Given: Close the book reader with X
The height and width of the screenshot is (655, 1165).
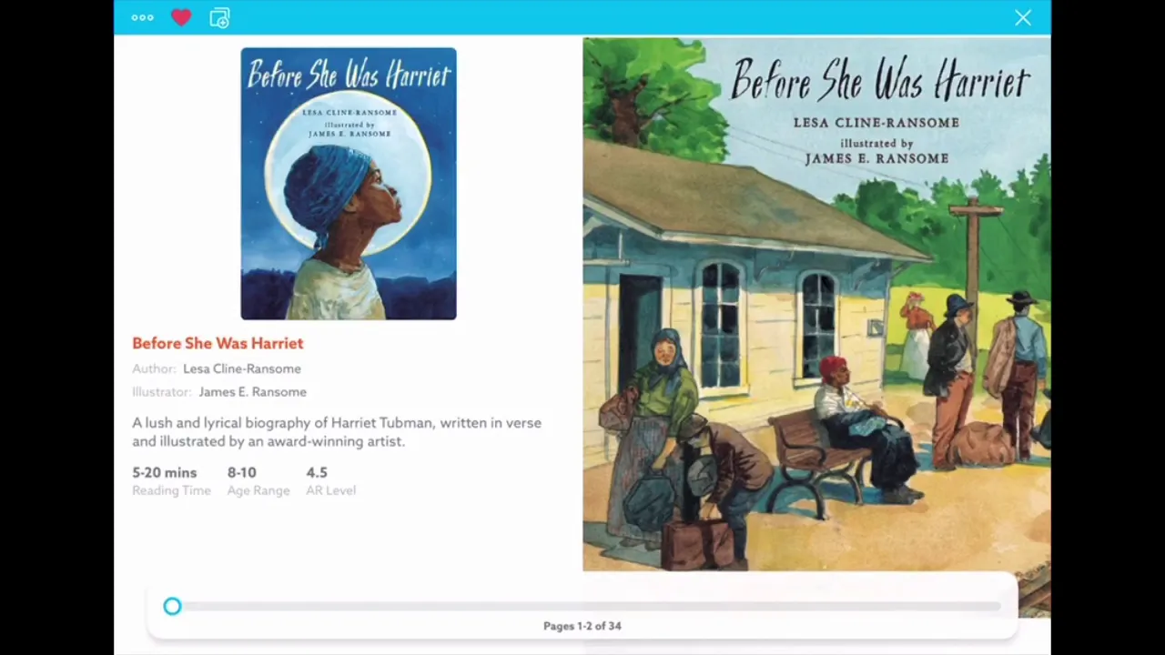Looking at the screenshot, I should click(x=1023, y=17).
